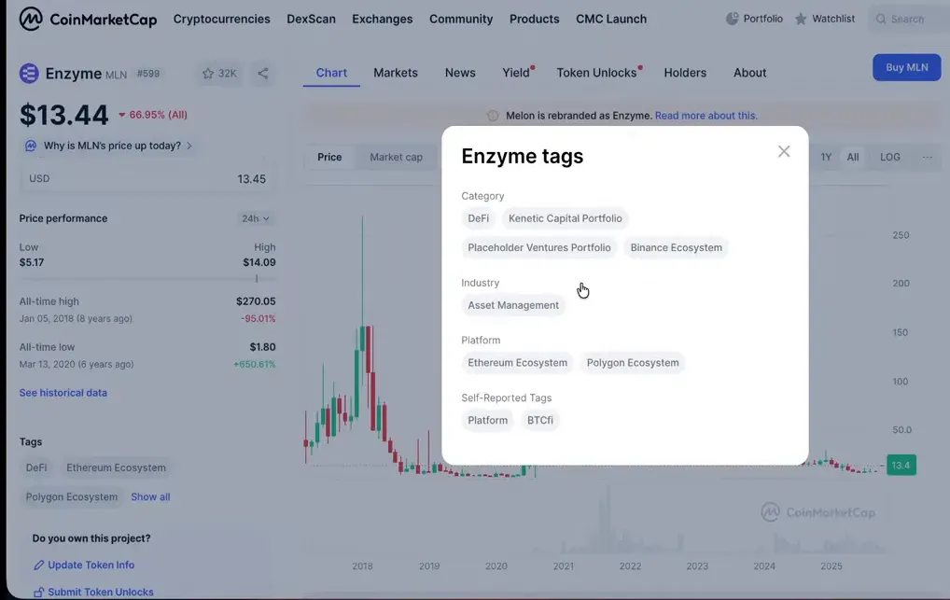Screen dimensions: 950x600
Task: Open Watchlist star in top bar
Action: pos(801,19)
